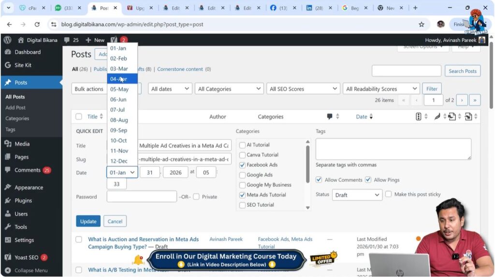Image resolution: width=495 pixels, height=277 pixels.
Task: Sort by readability feather column icon
Action: pyautogui.click(x=437, y=117)
